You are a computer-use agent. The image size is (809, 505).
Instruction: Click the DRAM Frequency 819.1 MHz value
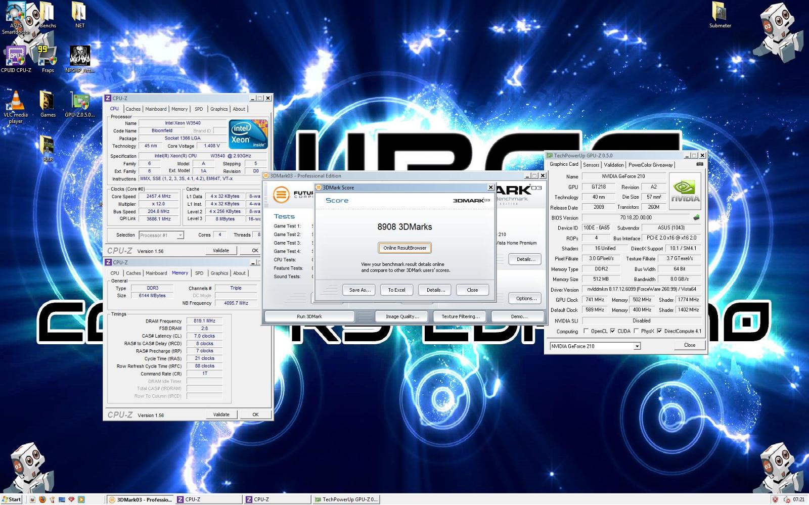[204, 321]
